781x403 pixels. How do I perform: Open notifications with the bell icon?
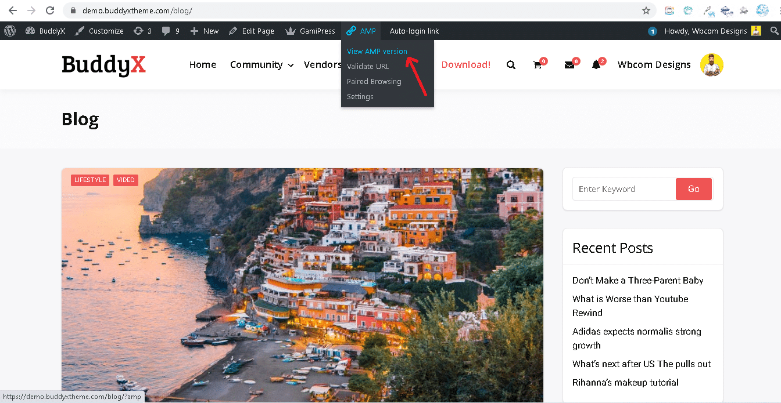click(x=597, y=65)
